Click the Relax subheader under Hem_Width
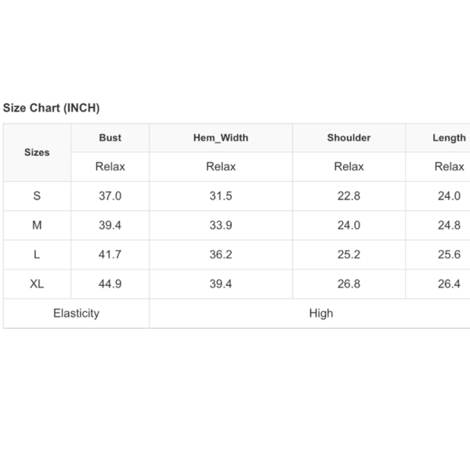The height and width of the screenshot is (470, 470). [x=221, y=166]
